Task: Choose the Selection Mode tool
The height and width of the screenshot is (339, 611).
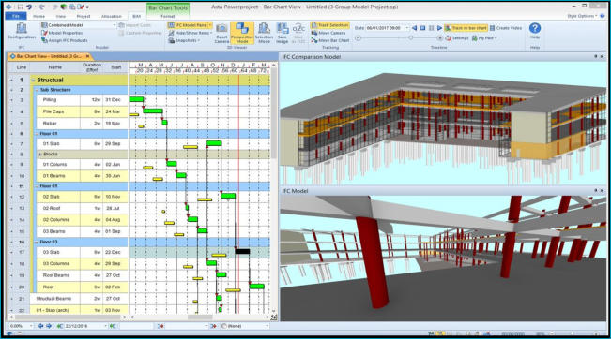Action: pos(264,33)
